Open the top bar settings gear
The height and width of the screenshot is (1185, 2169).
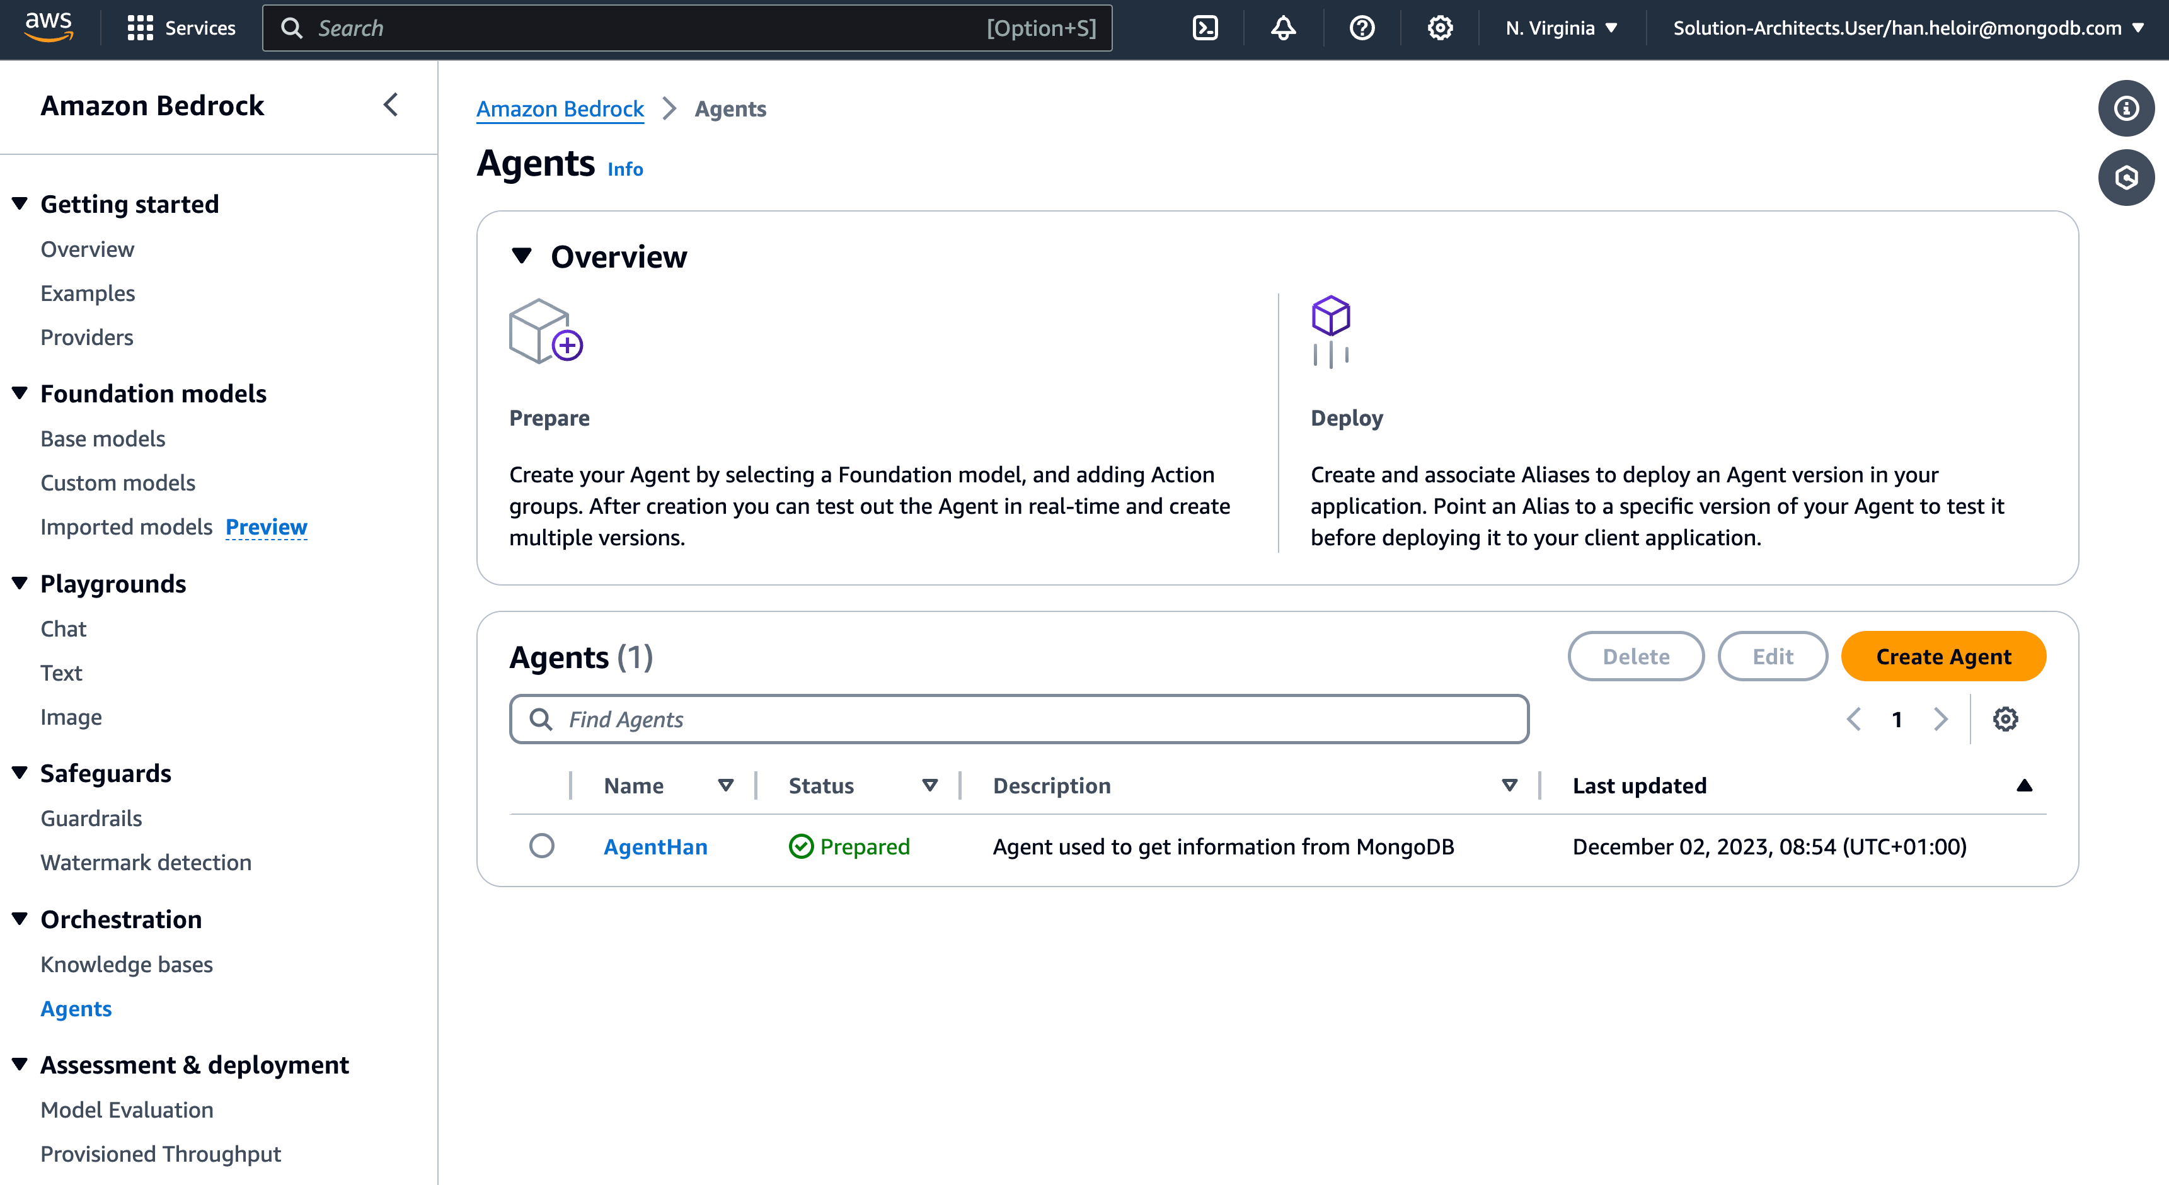(x=1440, y=28)
